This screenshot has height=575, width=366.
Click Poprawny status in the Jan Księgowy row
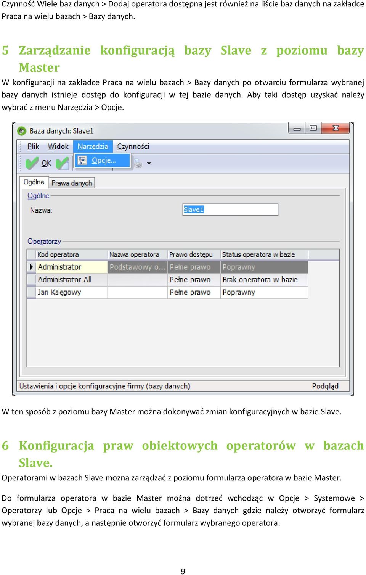[264, 292]
